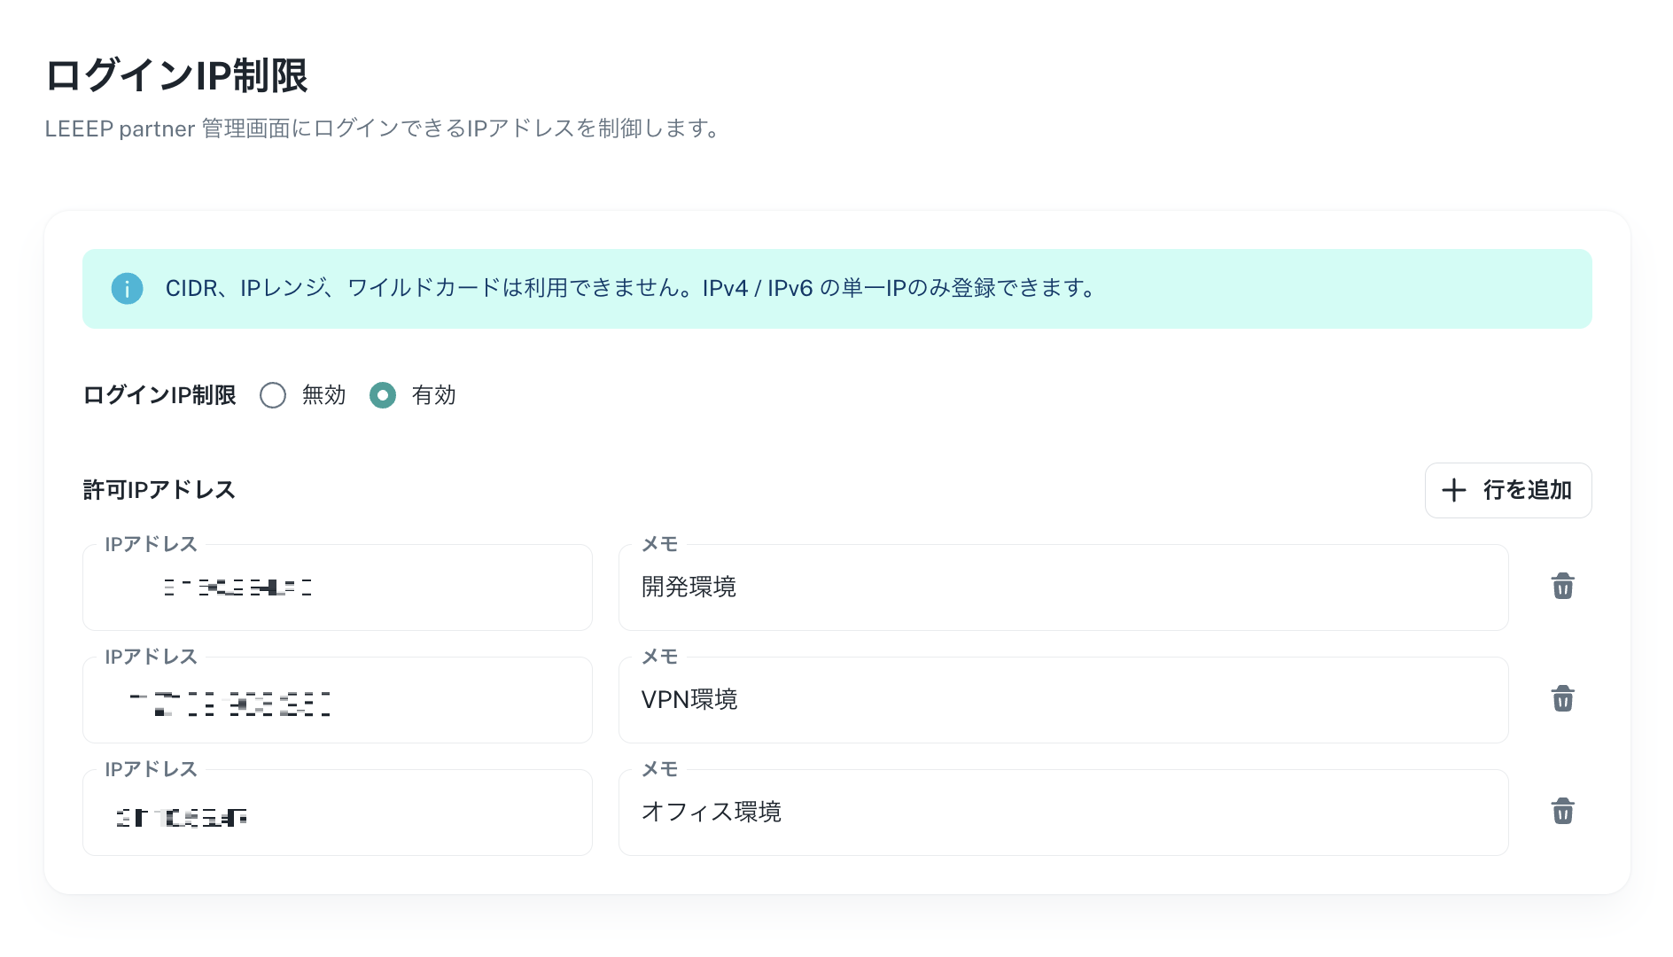Delete the VPN環境 row with trash icon
The image size is (1673, 957).
(x=1562, y=699)
